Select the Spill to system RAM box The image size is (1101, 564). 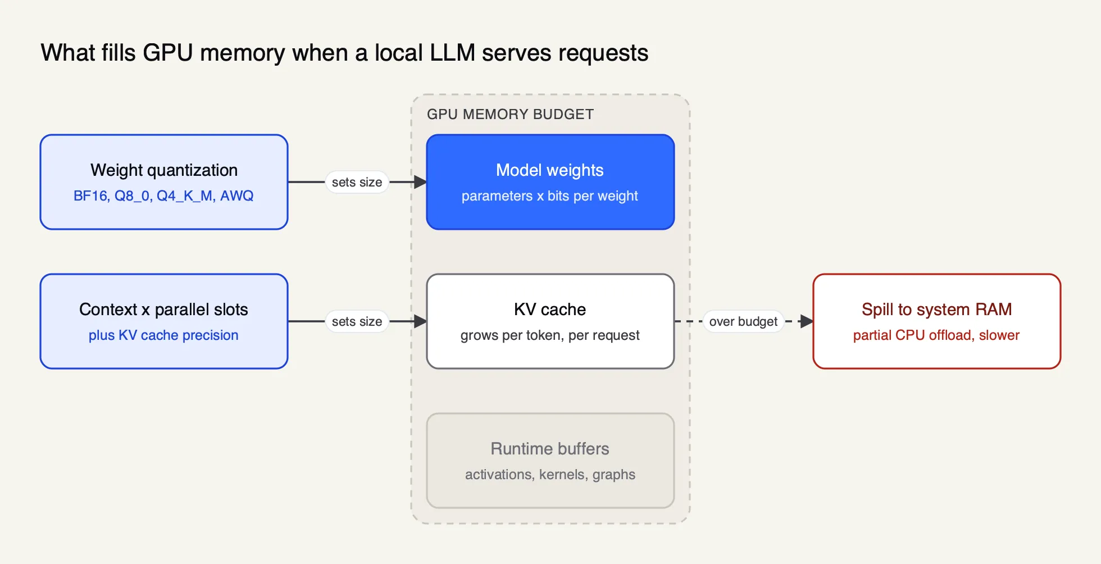point(937,321)
